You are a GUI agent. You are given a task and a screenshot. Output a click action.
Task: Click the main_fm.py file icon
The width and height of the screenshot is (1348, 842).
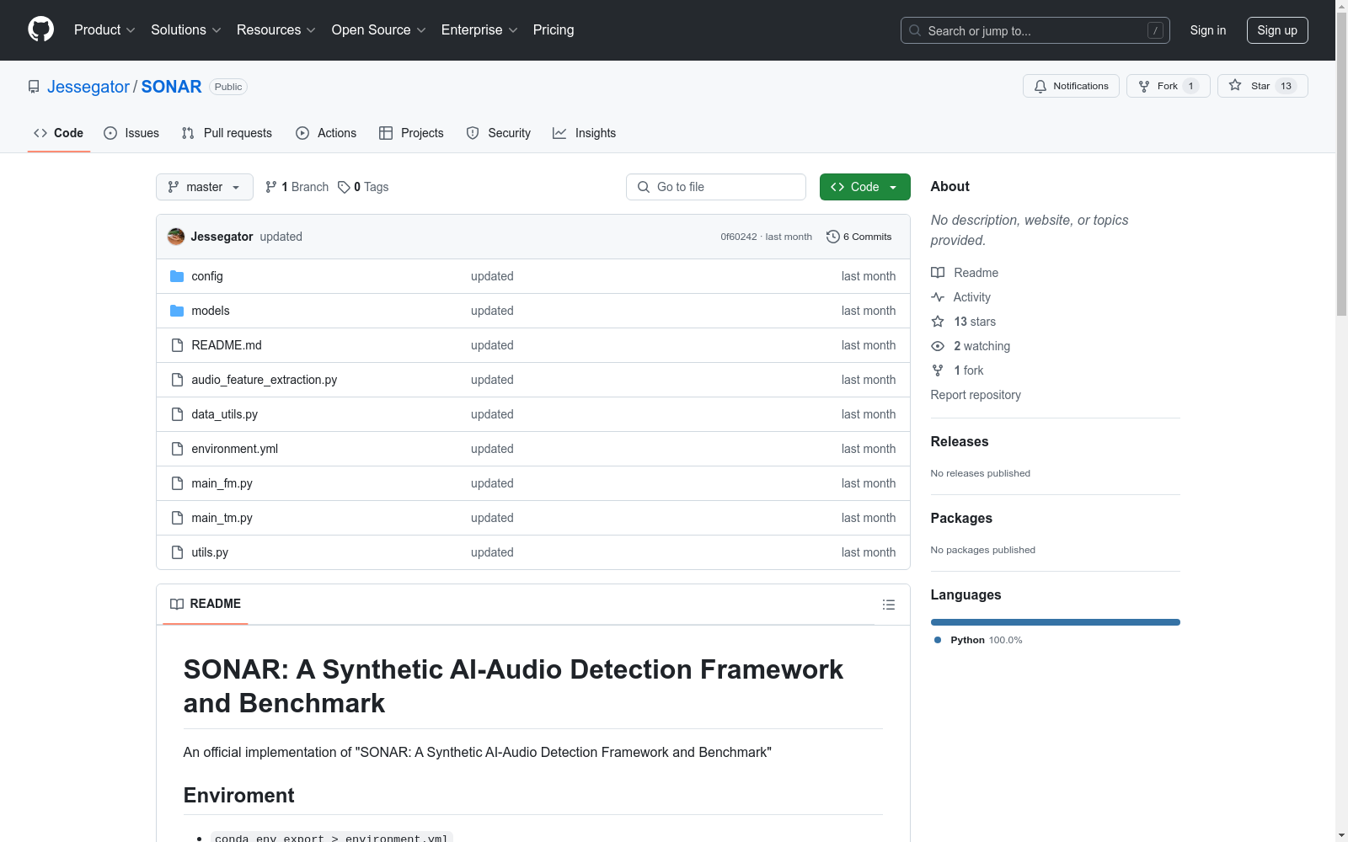click(x=177, y=483)
